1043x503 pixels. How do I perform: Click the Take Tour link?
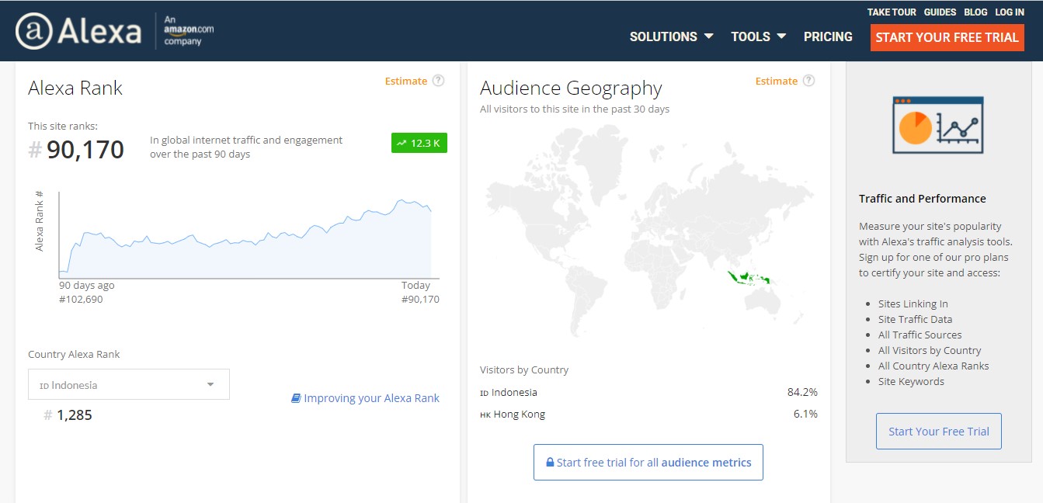pyautogui.click(x=892, y=12)
